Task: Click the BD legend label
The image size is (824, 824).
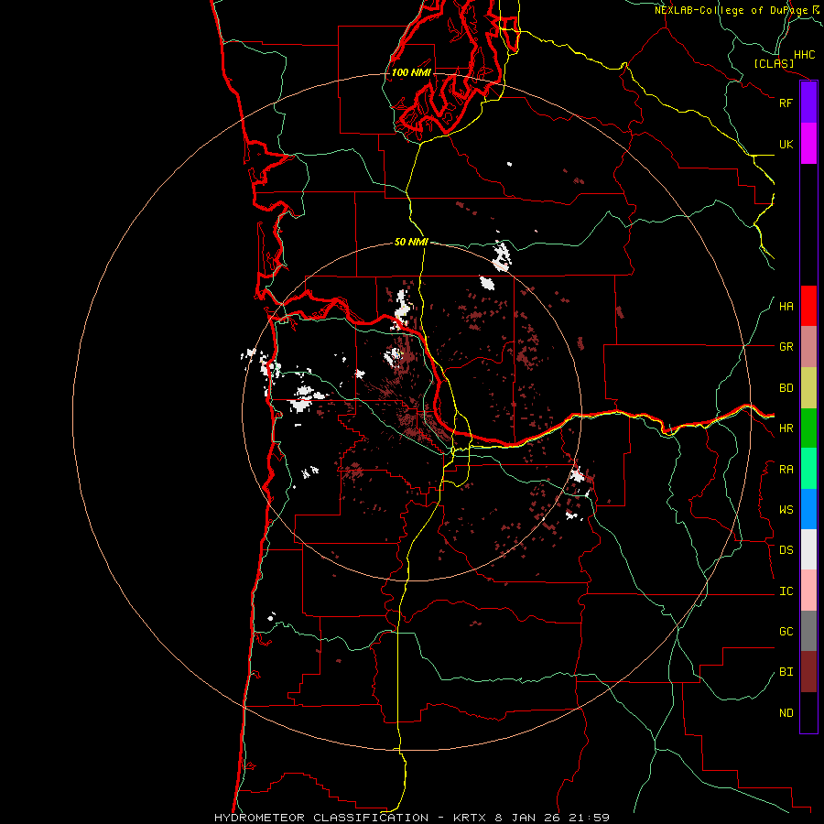Action: pyautogui.click(x=786, y=388)
